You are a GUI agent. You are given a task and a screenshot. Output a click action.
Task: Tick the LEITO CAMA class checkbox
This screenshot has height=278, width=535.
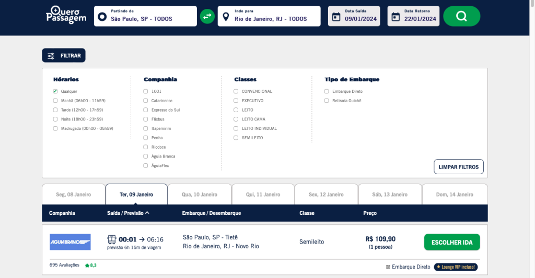236,119
